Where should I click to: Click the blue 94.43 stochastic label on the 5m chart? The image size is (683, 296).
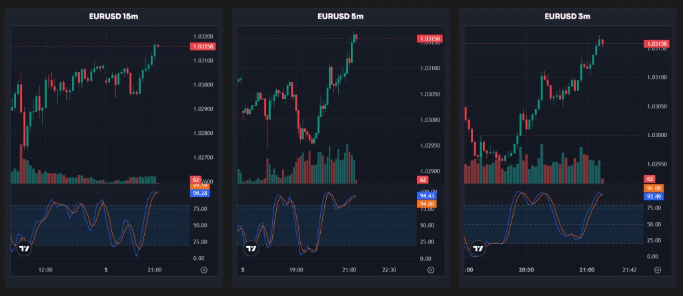coord(427,196)
